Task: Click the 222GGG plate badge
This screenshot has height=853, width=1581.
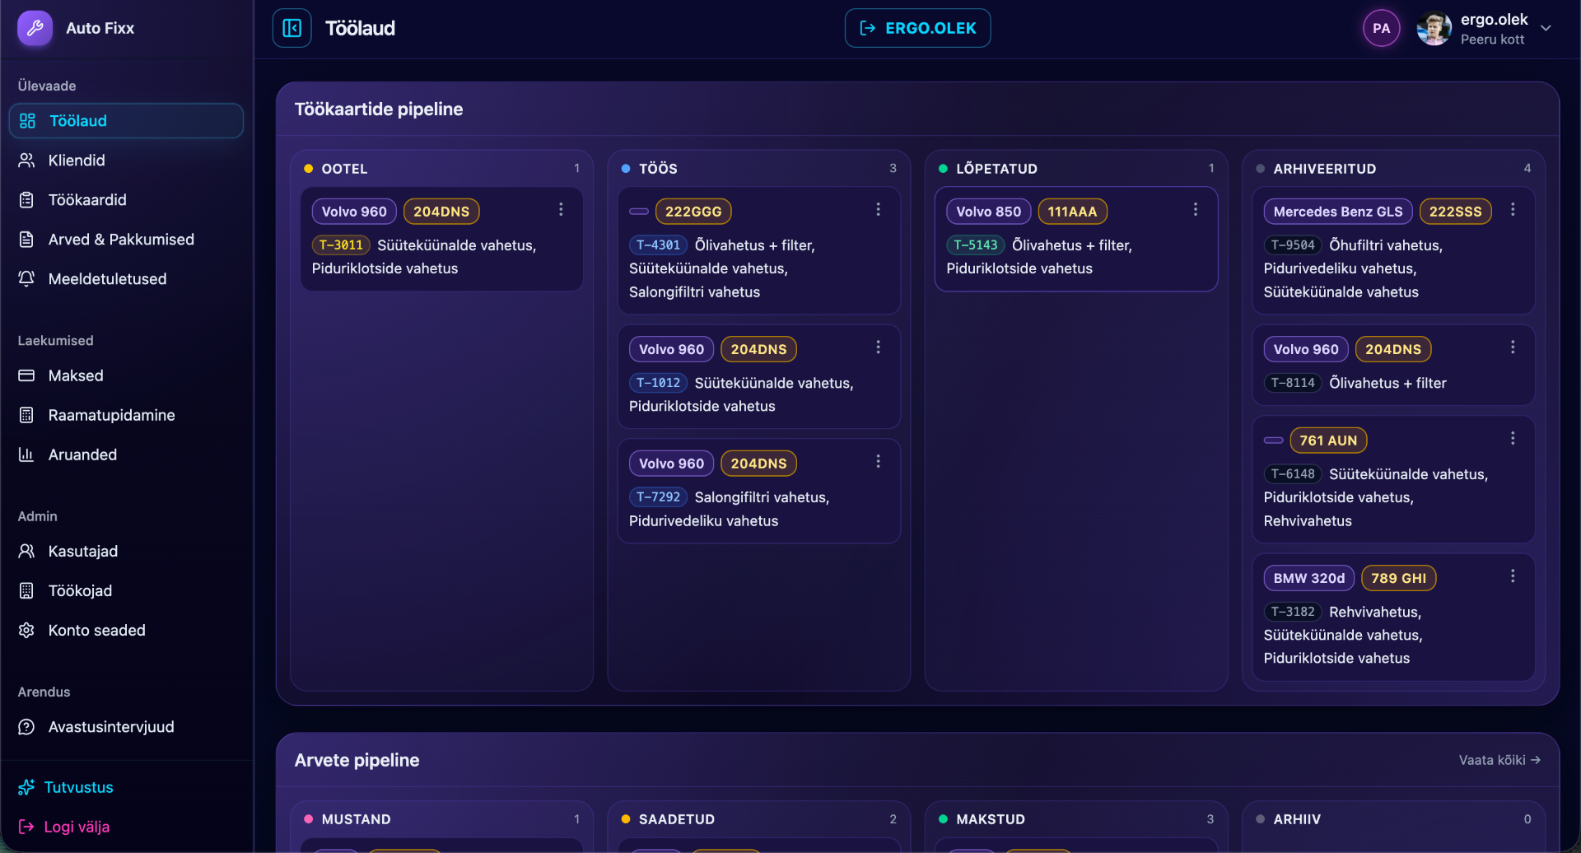Action: pyautogui.click(x=693, y=212)
